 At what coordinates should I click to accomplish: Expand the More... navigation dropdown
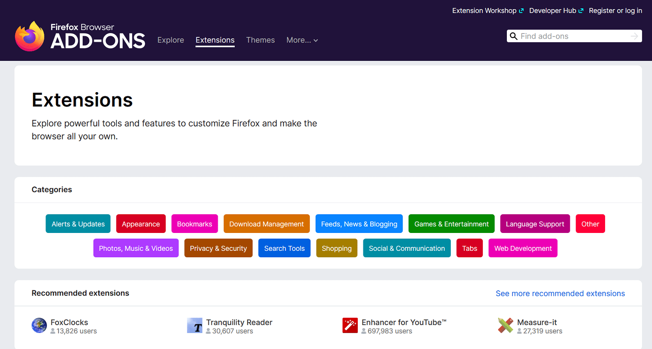(302, 40)
